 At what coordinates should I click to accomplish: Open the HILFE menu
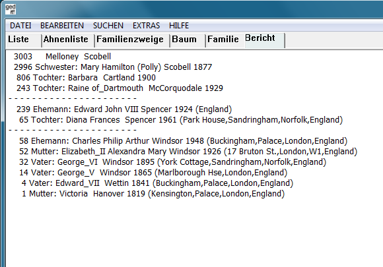[179, 26]
